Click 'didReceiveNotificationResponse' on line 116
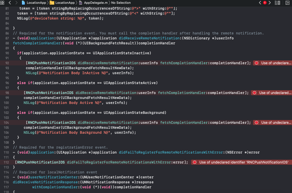 pos(45,182)
